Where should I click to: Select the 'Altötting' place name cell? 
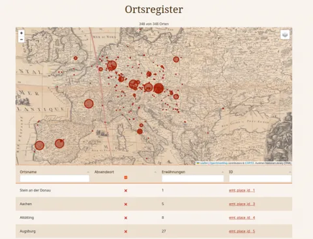tap(27, 218)
